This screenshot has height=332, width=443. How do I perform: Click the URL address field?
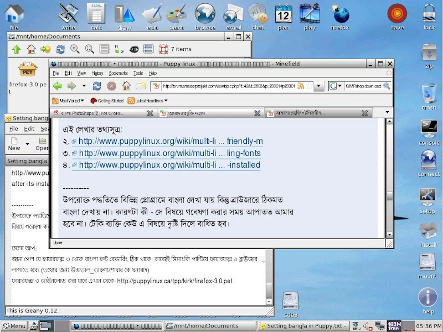point(229,86)
